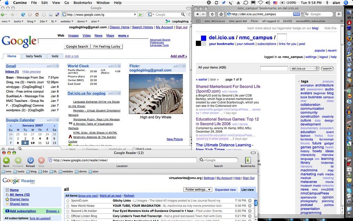The image size is (353, 221).
Task: Open nmc bookmark dropdown in Camino
Action: (x=6, y=21)
